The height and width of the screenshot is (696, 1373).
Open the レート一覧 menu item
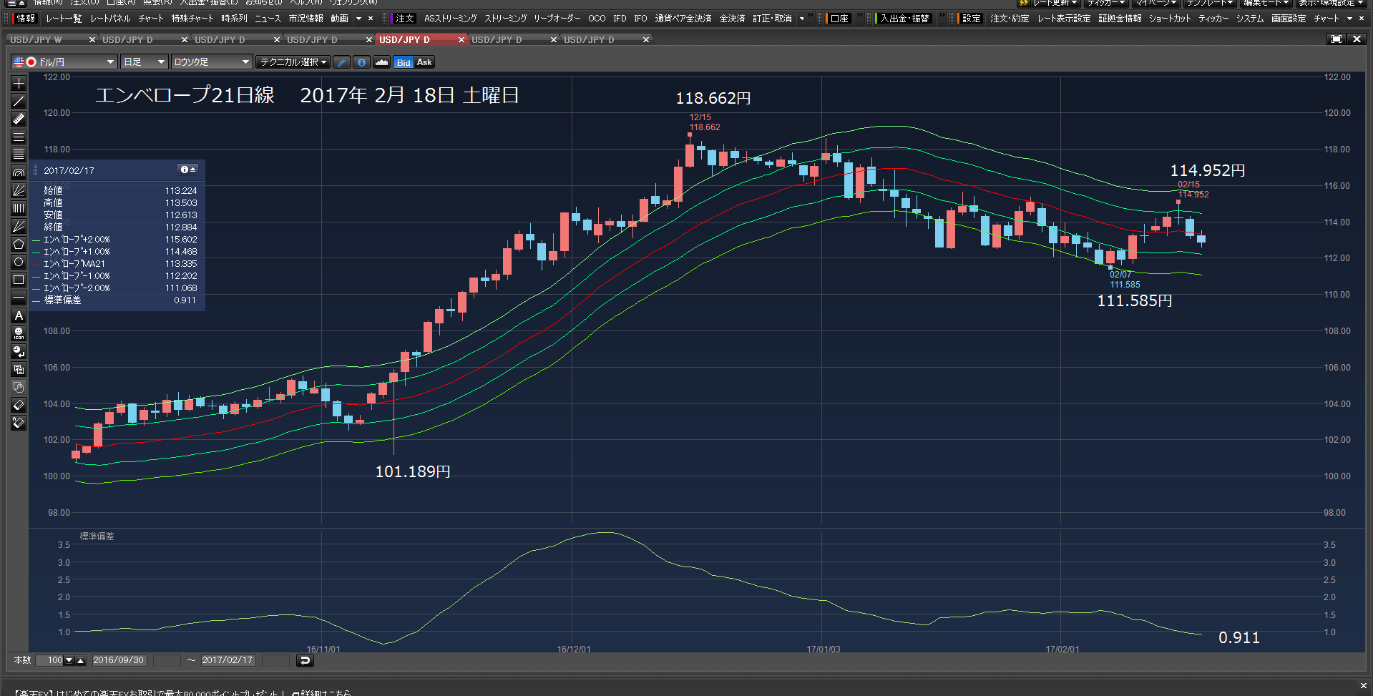[x=64, y=19]
